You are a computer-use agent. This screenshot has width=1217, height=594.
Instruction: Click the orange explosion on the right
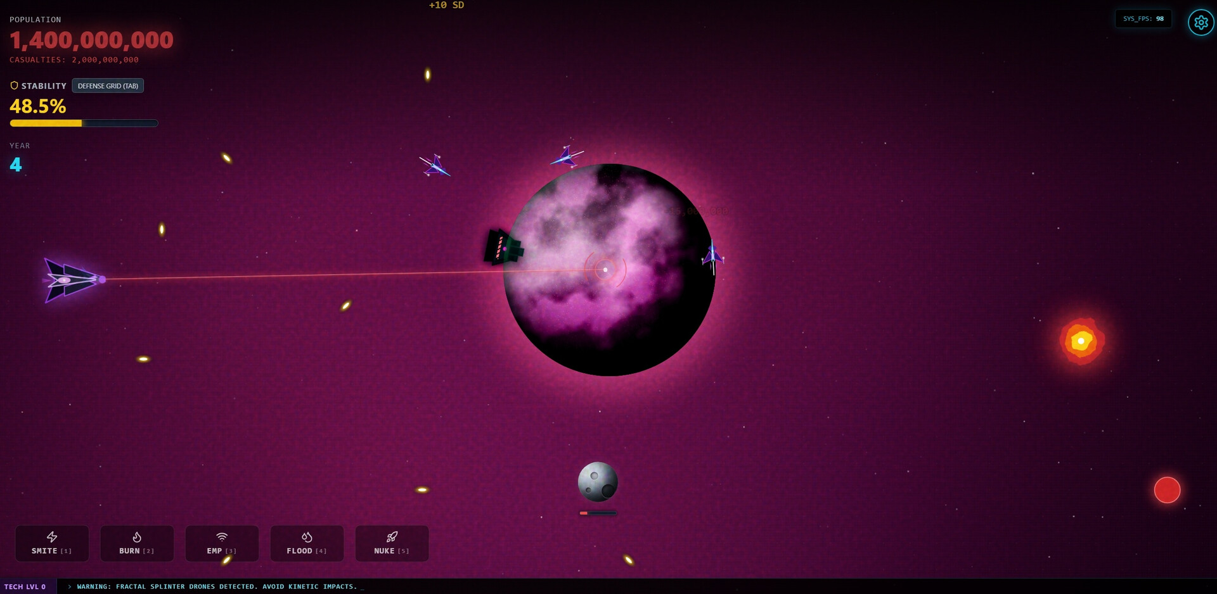1081,341
